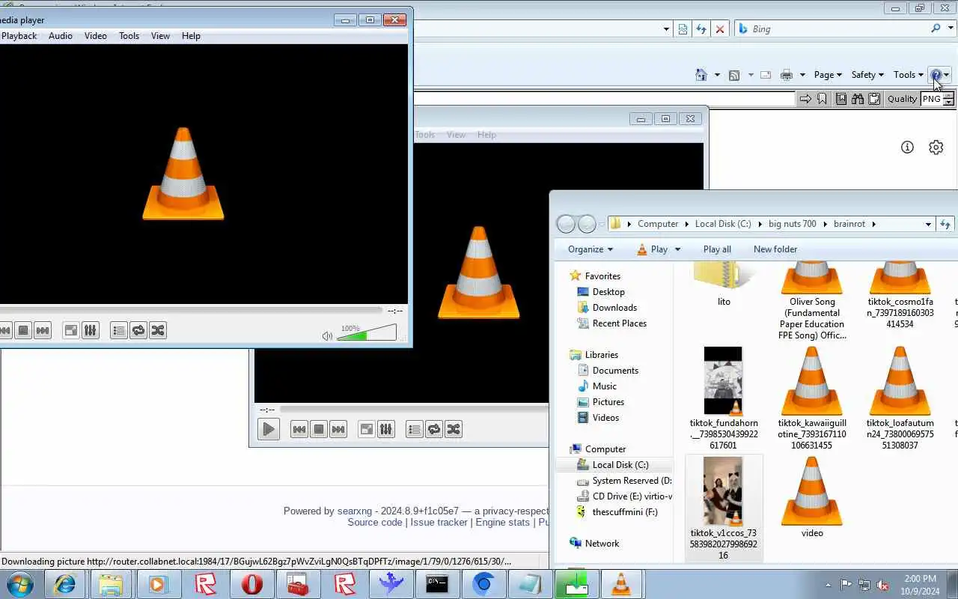Open the IE address bar history dropdown
Screen dimensions: 958x599
click(x=666, y=29)
